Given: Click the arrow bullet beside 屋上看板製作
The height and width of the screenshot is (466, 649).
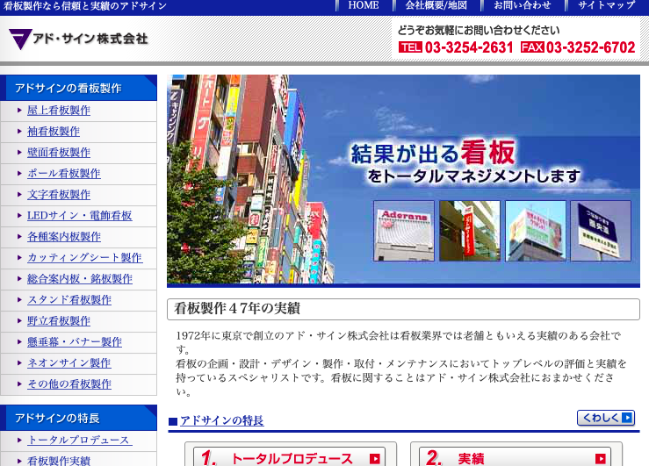Looking at the screenshot, I should [x=19, y=111].
